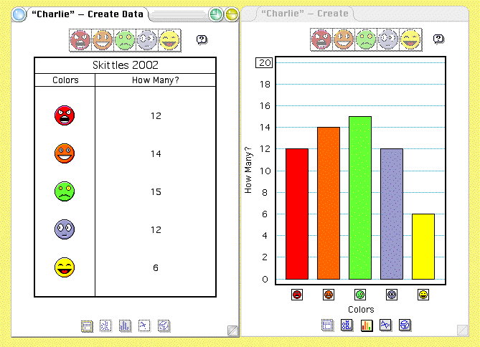The width and height of the screenshot is (480, 347).
Task: Select yellow laughing face in graph window toolbar
Action: pos(410,39)
